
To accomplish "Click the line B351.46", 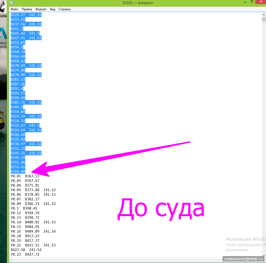I will click(x=18, y=162).
